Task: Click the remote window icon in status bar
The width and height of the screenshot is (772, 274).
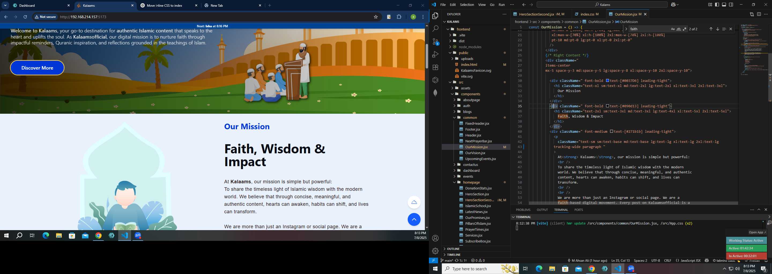Action: tap(433, 261)
